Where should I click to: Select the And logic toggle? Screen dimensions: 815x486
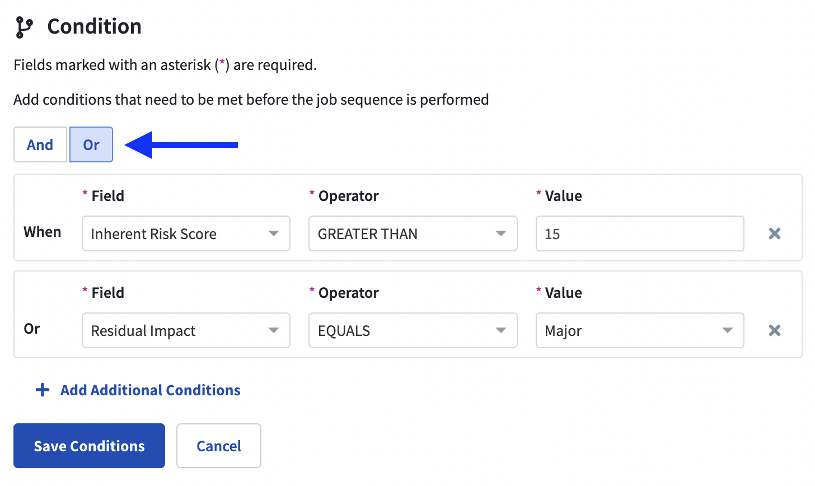pyautogui.click(x=40, y=144)
